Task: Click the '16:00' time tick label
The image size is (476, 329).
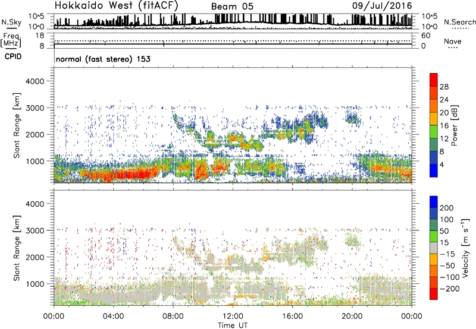Action: tap(292, 316)
